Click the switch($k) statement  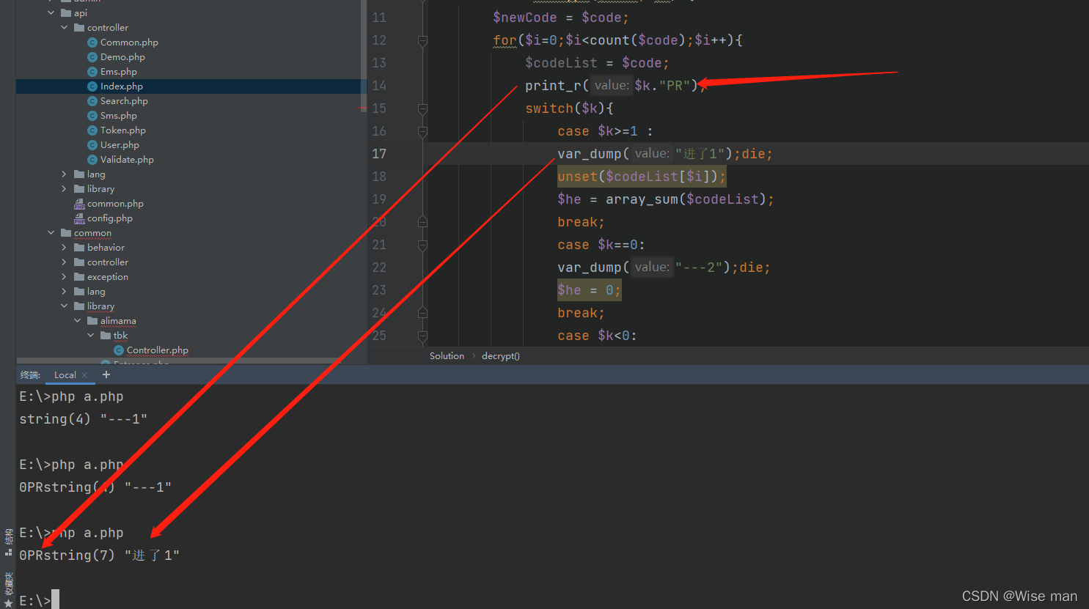(x=569, y=108)
